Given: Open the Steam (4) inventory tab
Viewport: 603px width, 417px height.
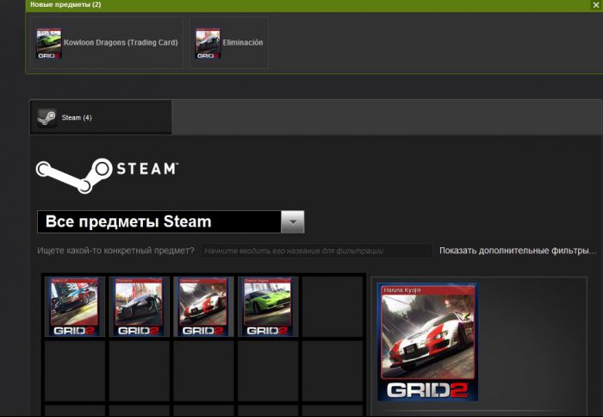Looking at the screenshot, I should click(101, 117).
